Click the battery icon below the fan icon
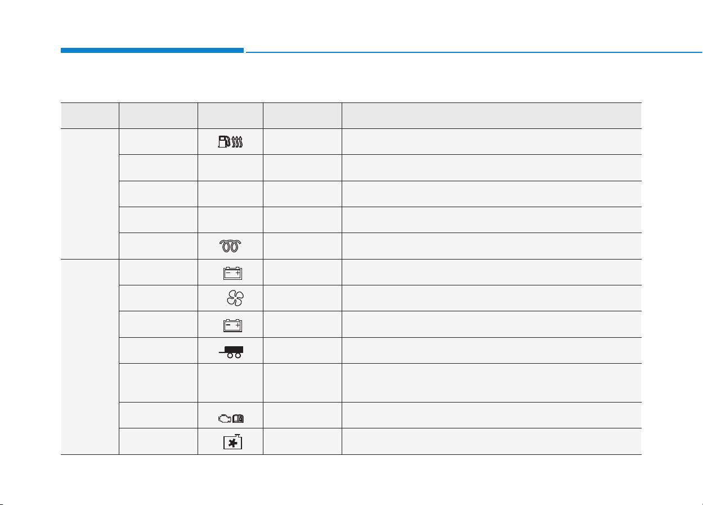The width and height of the screenshot is (703, 505). pos(231,325)
